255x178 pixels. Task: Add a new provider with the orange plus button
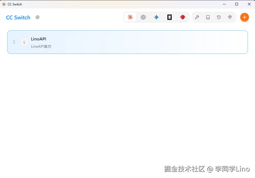[x=244, y=17]
